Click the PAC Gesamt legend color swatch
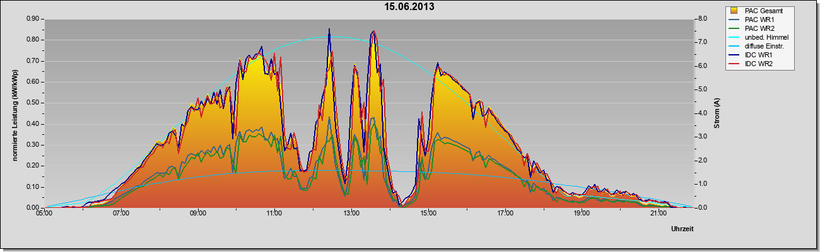The height and width of the screenshot is (252, 820). pyautogui.click(x=733, y=11)
